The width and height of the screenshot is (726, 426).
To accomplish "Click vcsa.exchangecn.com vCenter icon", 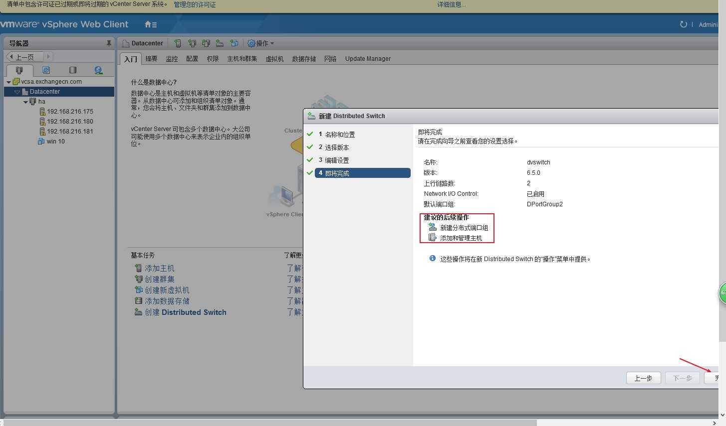I will pyautogui.click(x=16, y=82).
